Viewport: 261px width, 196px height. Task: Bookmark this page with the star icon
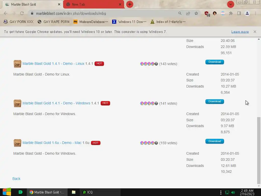point(196,13)
